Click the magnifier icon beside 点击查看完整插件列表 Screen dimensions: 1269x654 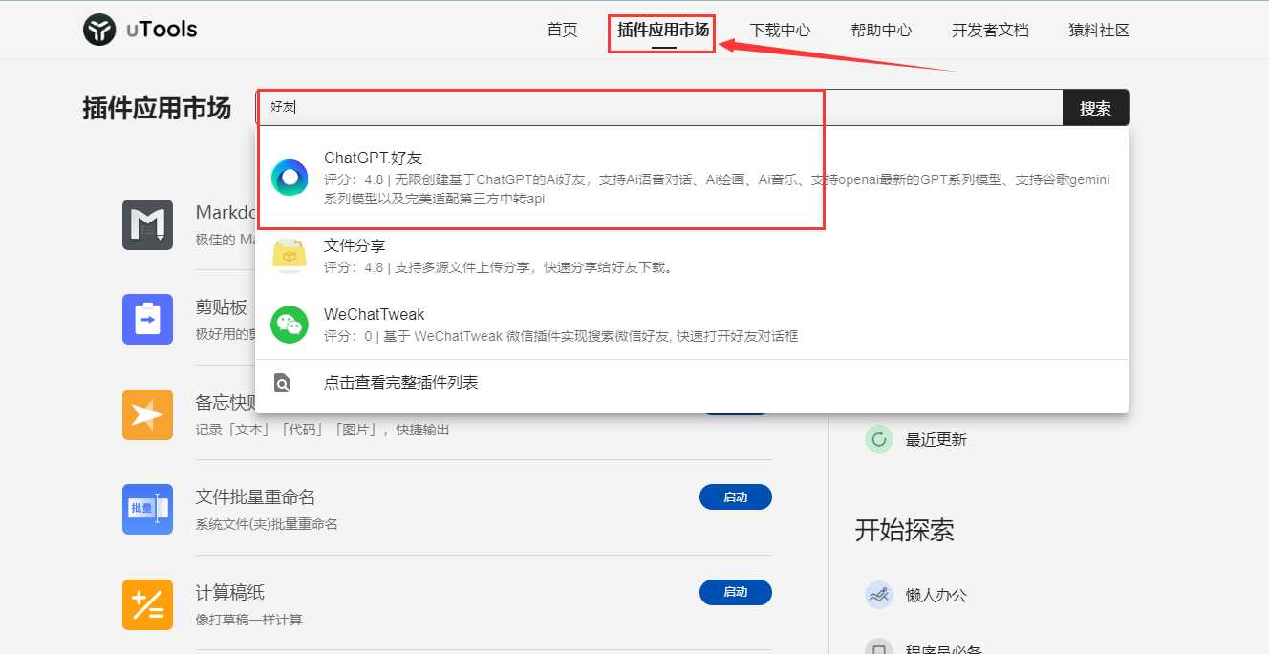tap(282, 383)
